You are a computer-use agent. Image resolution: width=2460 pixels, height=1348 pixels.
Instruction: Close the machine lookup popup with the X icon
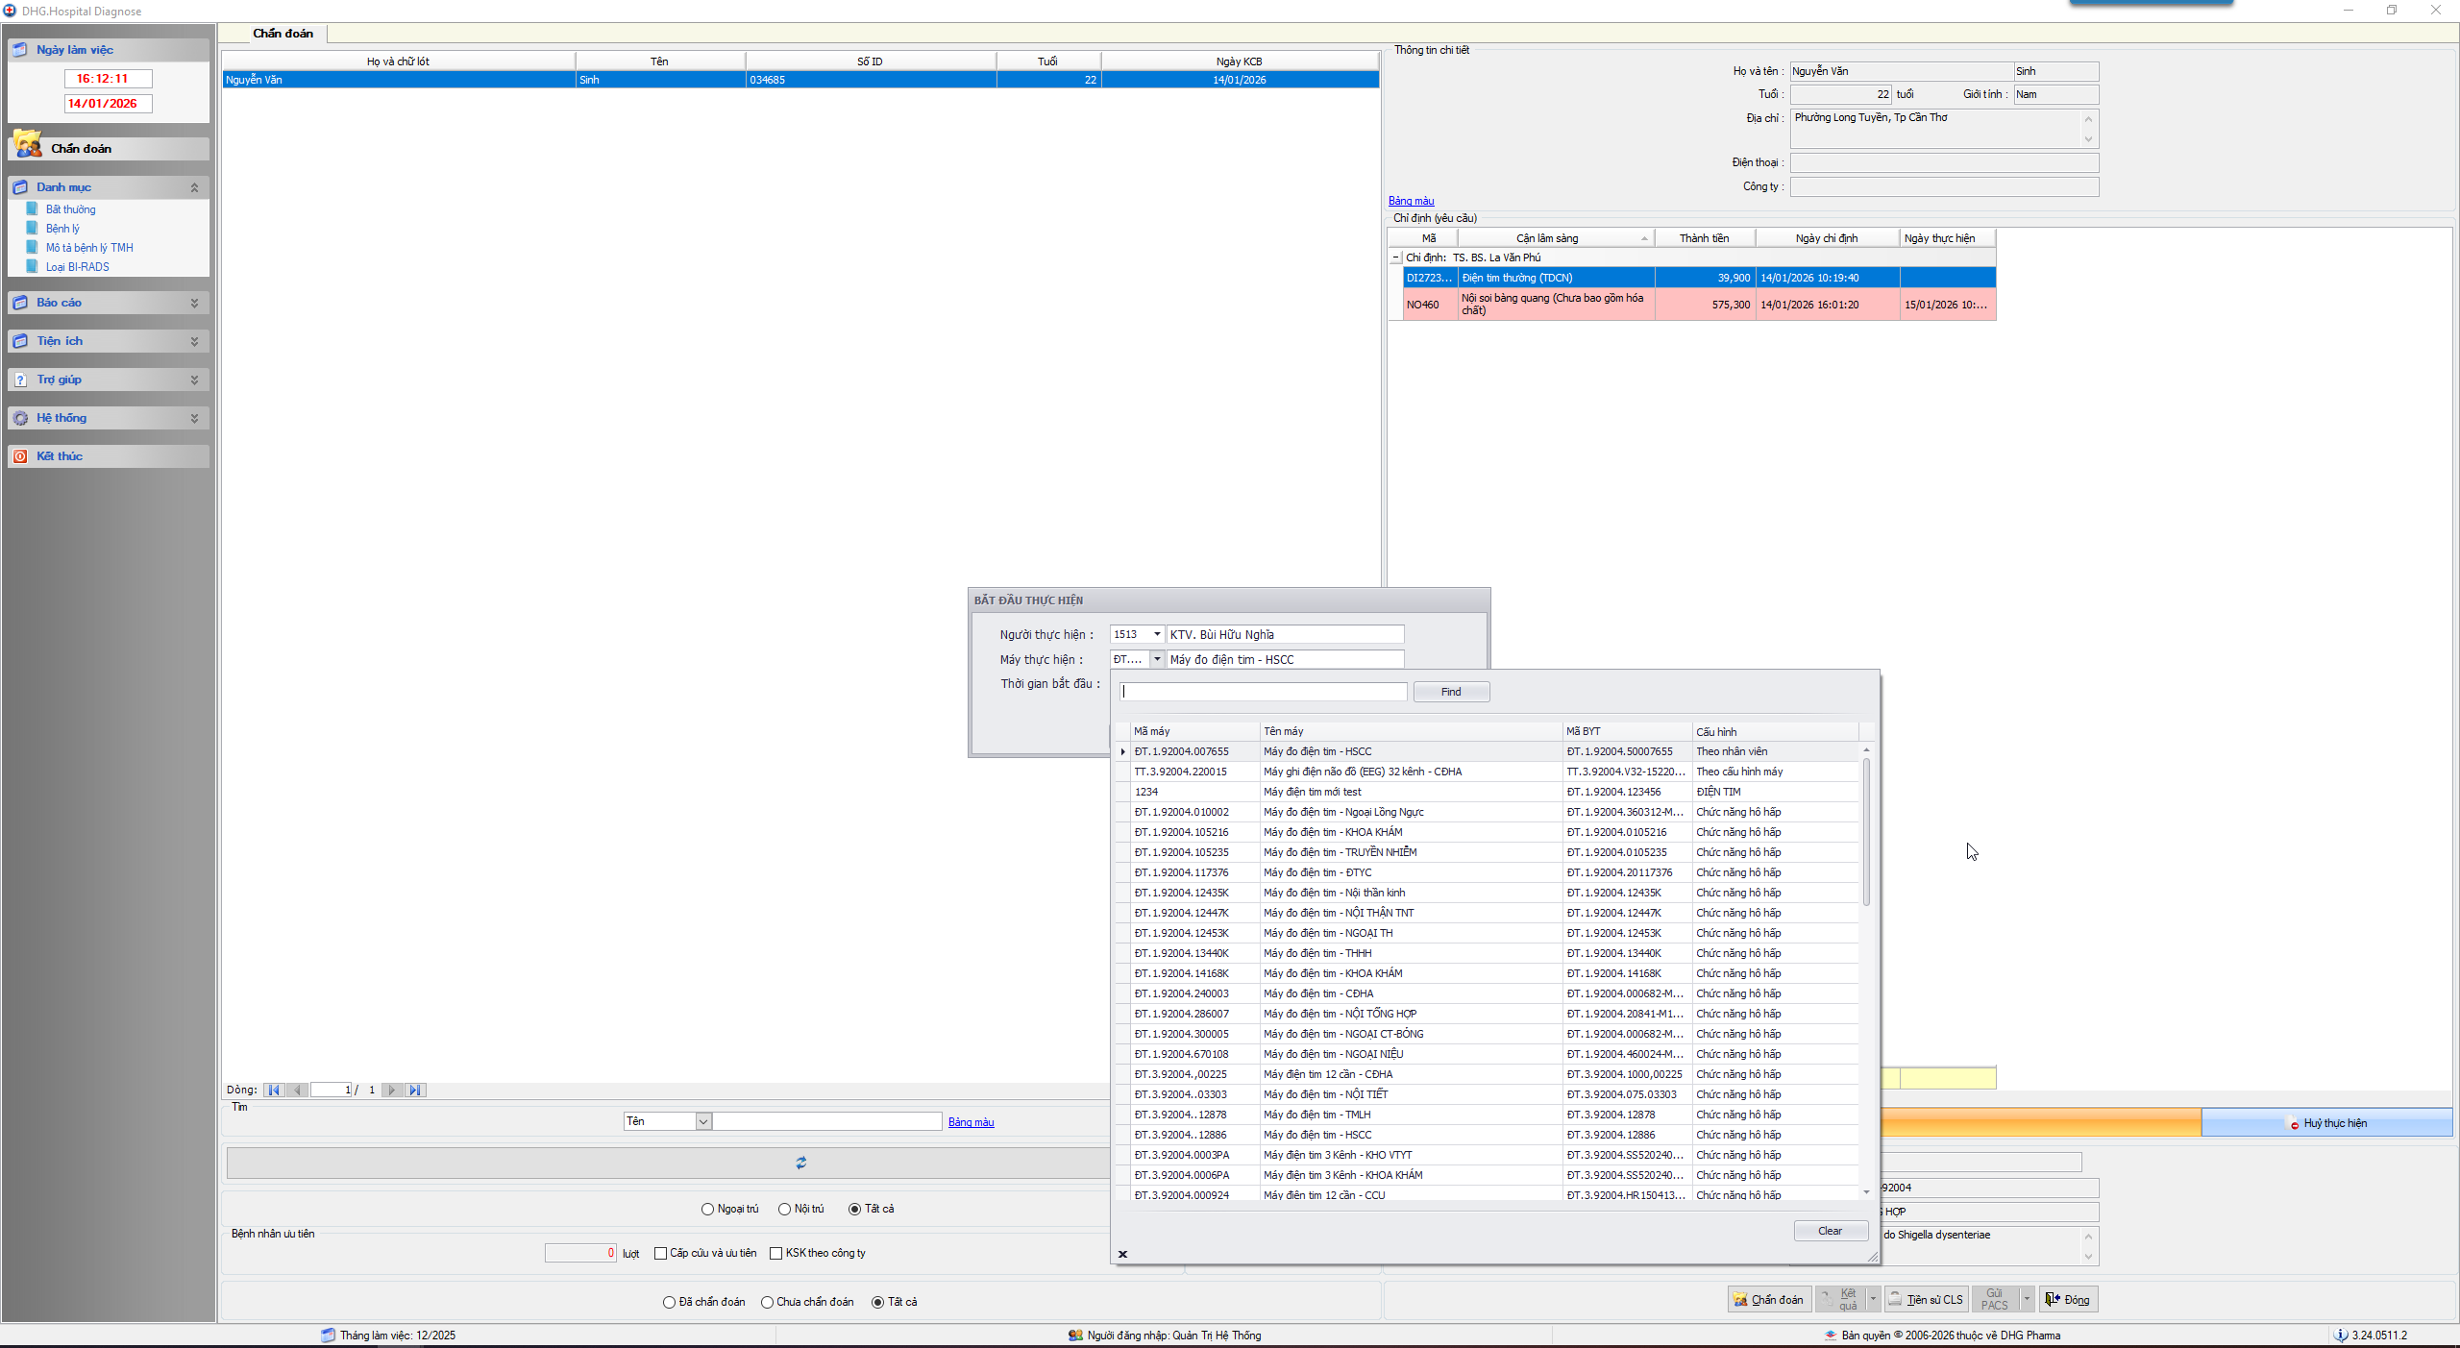click(x=1122, y=1254)
